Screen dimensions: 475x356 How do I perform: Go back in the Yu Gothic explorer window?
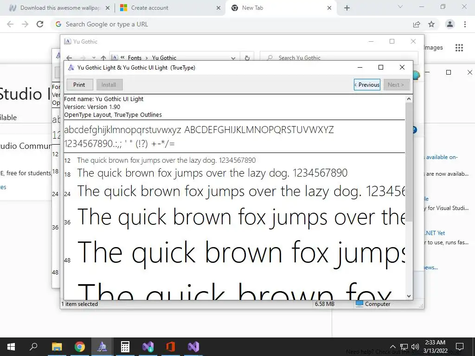[x=70, y=58]
